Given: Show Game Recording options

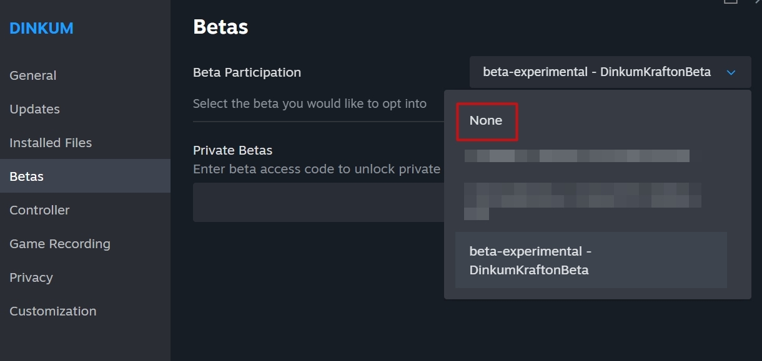Looking at the screenshot, I should (x=60, y=244).
